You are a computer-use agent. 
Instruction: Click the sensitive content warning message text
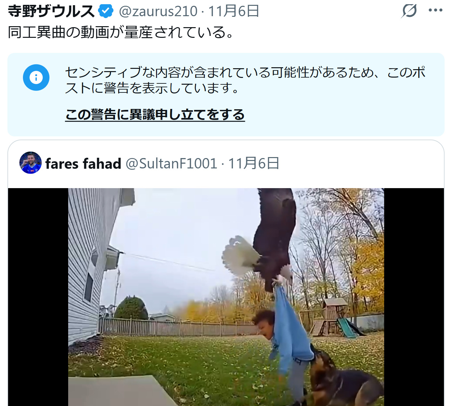point(245,80)
